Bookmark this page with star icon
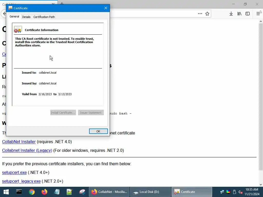This screenshot has height=197, width=263. (x=207, y=14)
